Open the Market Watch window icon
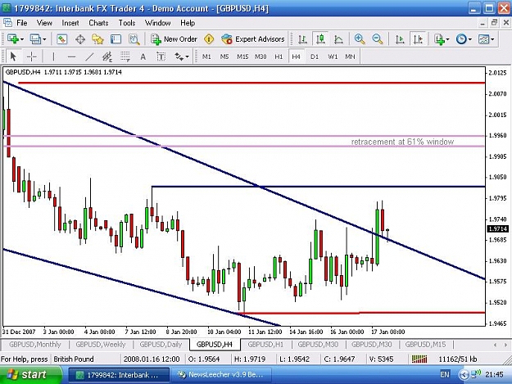Viewport: 512px width, 384px height. click(x=61, y=39)
